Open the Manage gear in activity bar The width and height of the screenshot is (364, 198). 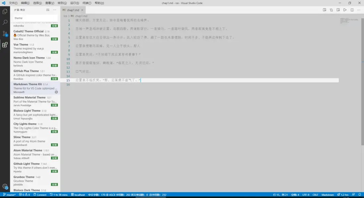[5, 186]
